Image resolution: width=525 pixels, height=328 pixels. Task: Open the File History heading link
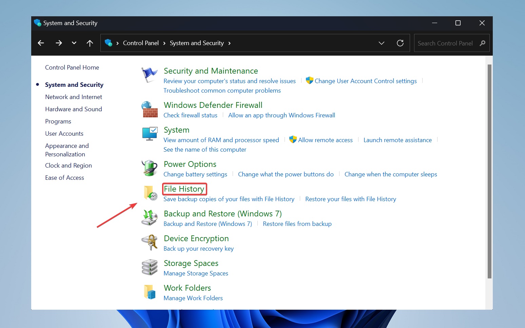tap(184, 189)
